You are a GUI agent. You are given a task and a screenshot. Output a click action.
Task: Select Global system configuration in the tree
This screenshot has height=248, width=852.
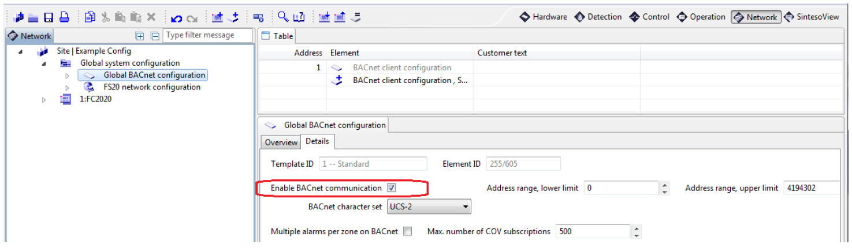click(130, 63)
